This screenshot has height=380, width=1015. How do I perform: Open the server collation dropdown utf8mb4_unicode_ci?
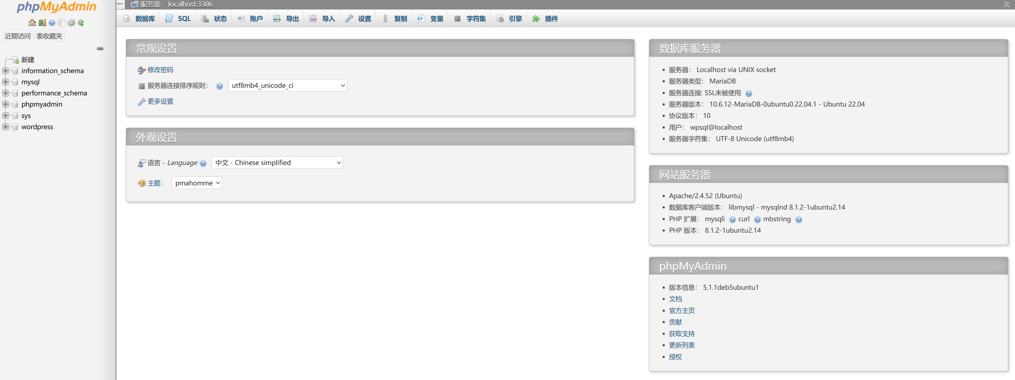coord(287,85)
